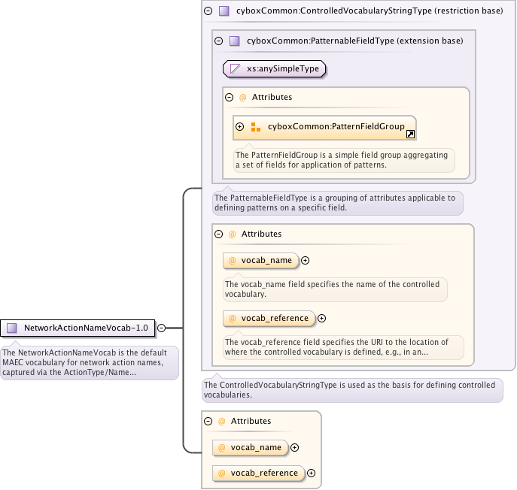Collapse the bottom Attributes section
Screen dimensions: 517x490
pos(208,421)
